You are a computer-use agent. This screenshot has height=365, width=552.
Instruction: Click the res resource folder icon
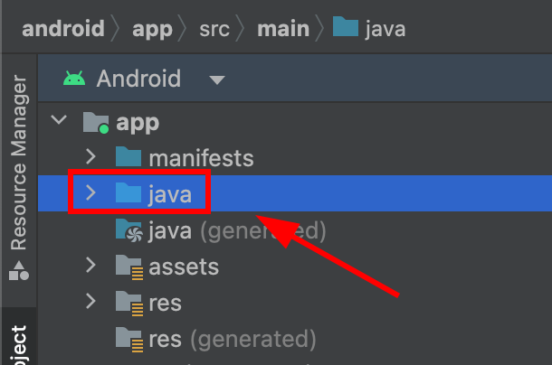point(128,303)
